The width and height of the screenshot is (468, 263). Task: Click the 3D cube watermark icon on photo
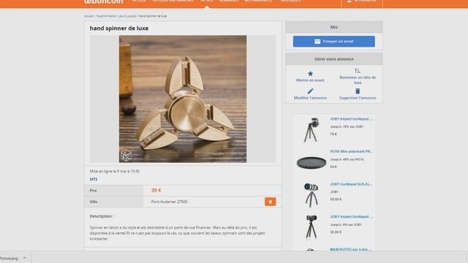(x=126, y=156)
